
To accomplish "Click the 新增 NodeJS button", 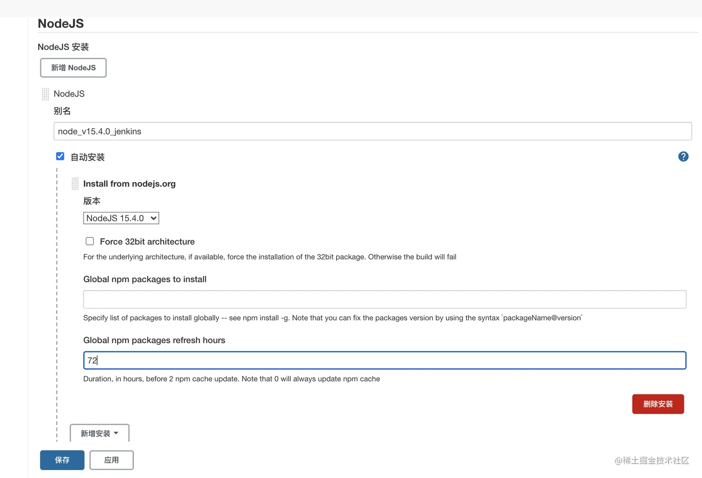I will point(73,68).
